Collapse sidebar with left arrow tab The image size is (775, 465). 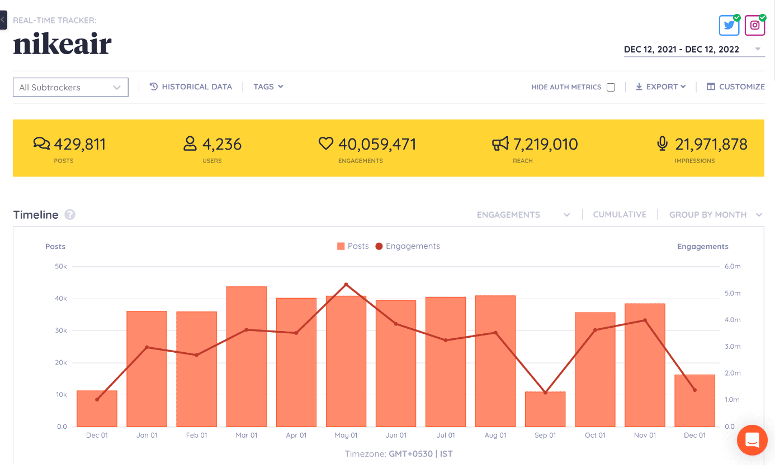click(x=3, y=20)
